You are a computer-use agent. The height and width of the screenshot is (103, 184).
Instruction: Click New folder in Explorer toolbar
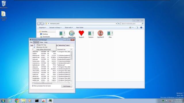point(80,27)
